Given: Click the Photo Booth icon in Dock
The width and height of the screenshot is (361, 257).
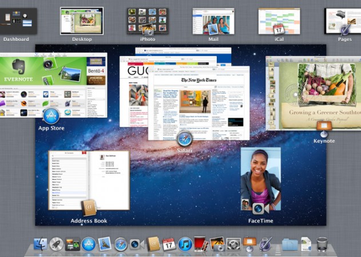Looking at the screenshot, I should pos(201,245).
